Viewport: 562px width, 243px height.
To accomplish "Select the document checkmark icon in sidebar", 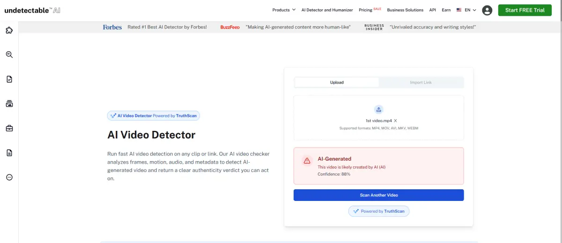I will 9,79.
